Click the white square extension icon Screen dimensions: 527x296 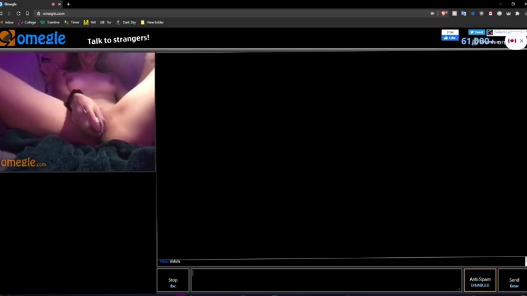454,14
